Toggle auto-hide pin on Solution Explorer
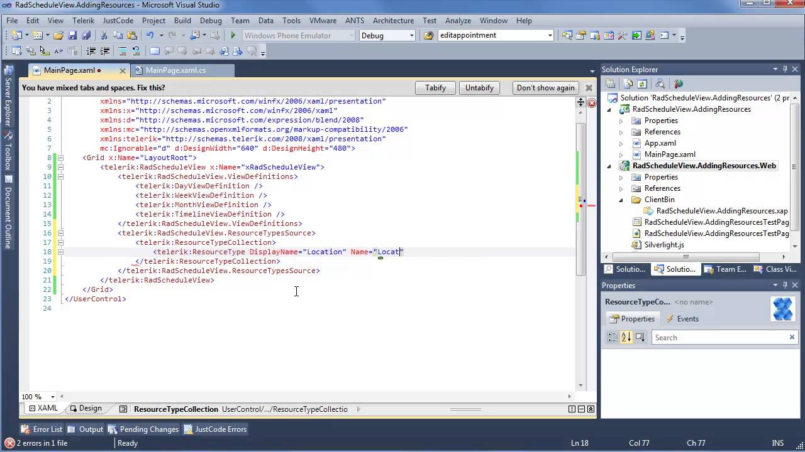Image resolution: width=805 pixels, height=452 pixels. click(785, 69)
